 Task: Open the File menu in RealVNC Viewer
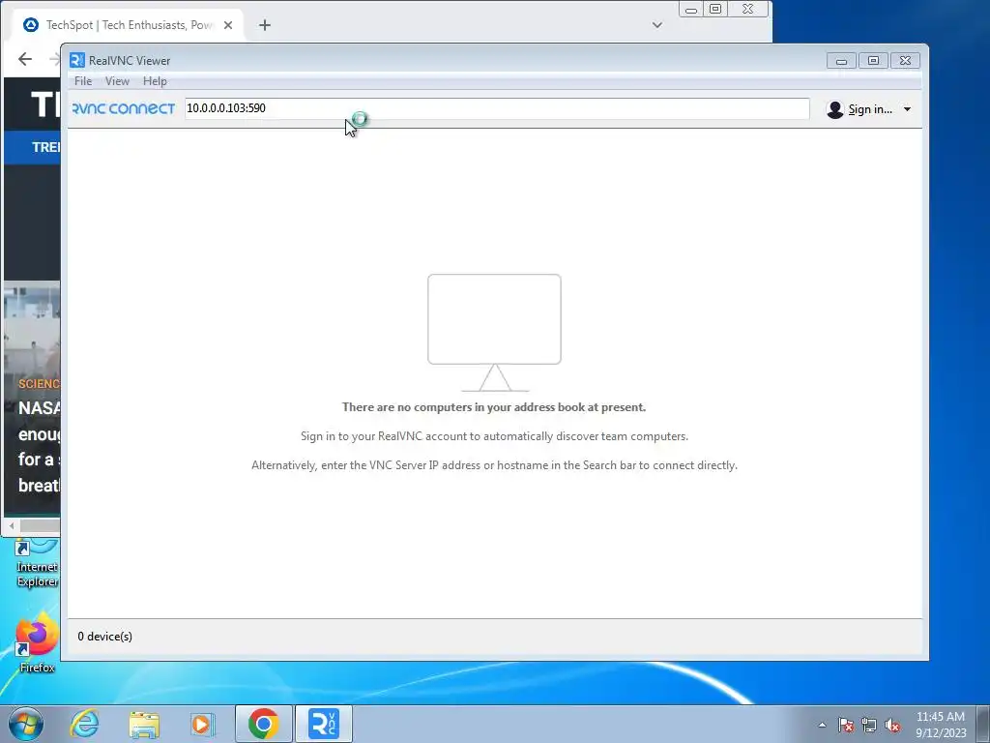(x=83, y=81)
